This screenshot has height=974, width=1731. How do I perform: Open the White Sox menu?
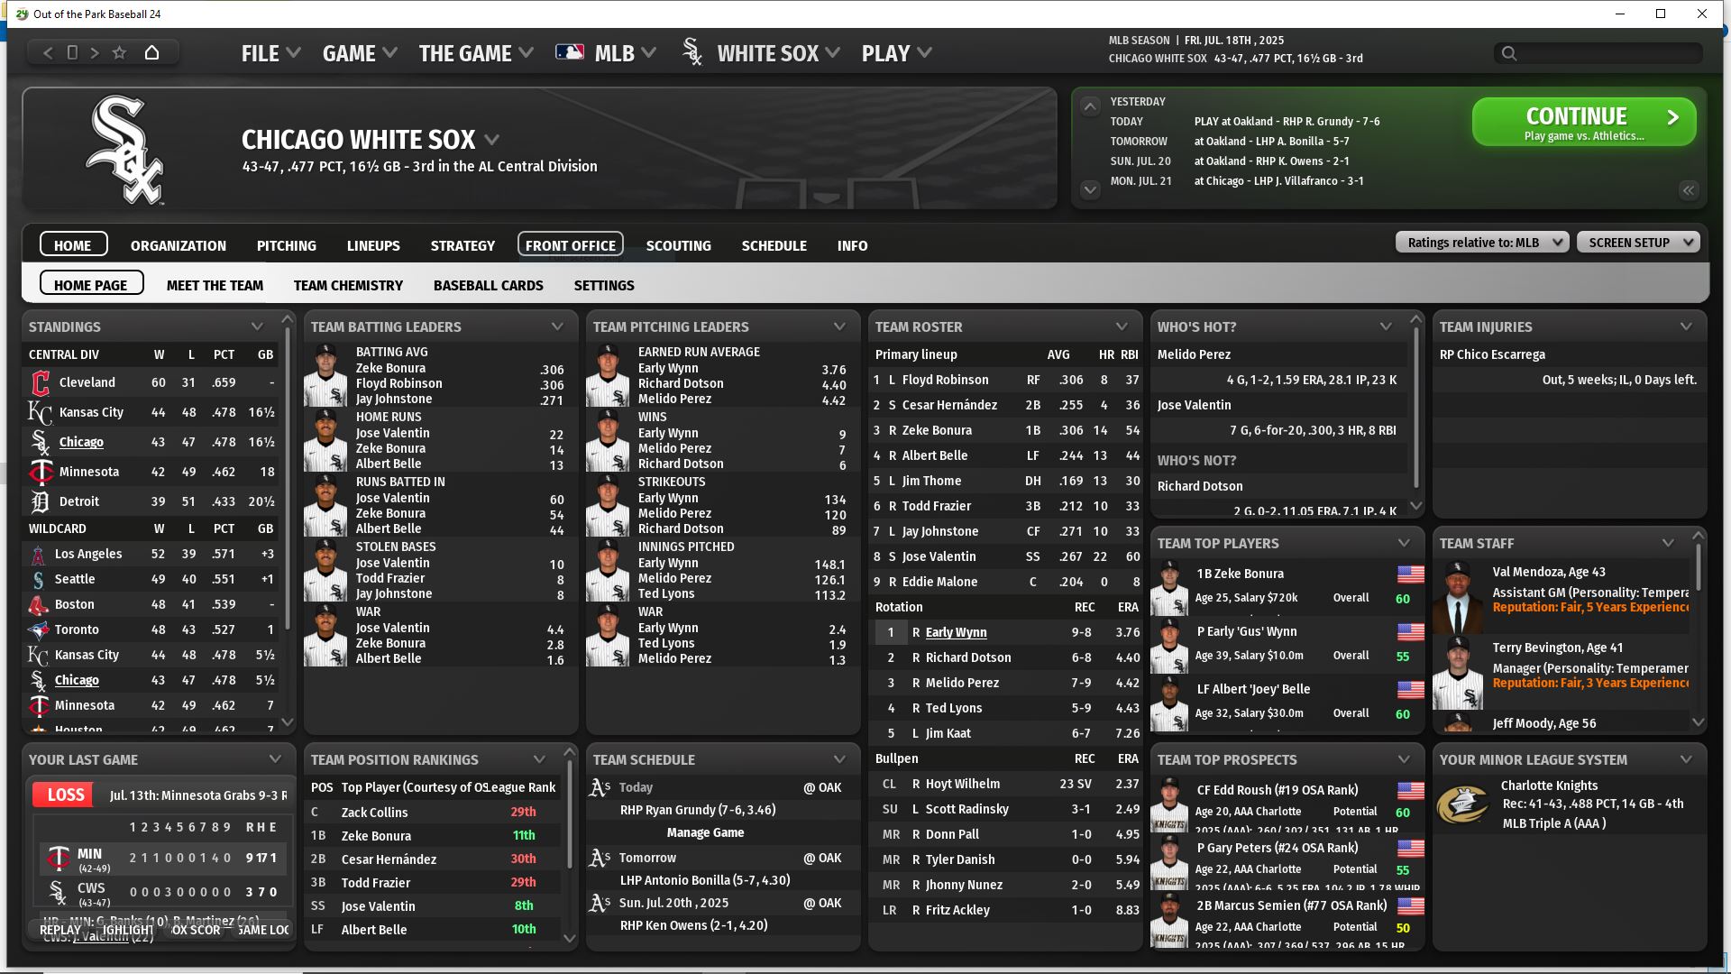(x=766, y=53)
